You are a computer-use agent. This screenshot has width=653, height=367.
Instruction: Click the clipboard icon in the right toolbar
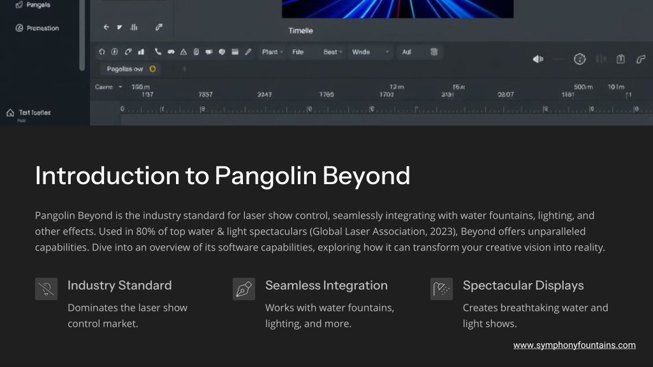click(x=620, y=59)
